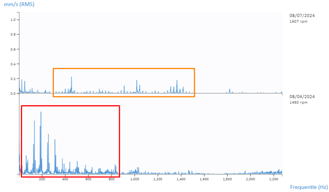Viewport: 329px width, 192px height.
Task: Click the 1.0 y-axis tick label
Action: click(x=13, y=20)
